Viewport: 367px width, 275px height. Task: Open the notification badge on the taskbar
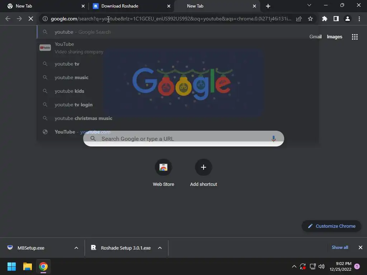tap(357, 266)
